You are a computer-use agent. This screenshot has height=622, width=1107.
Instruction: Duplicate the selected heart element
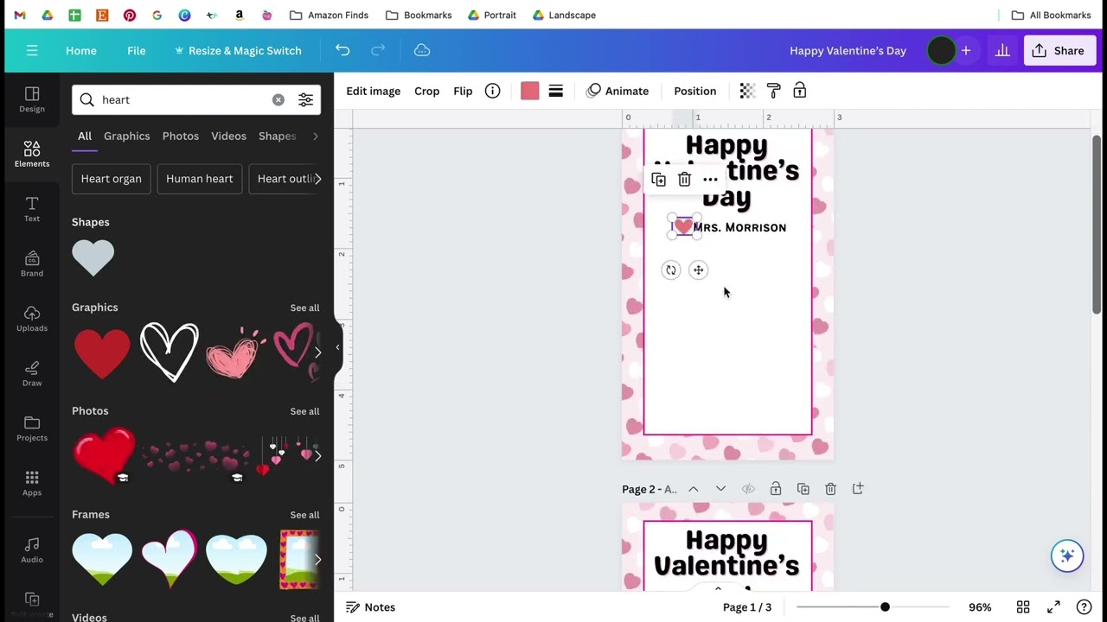[x=658, y=179]
